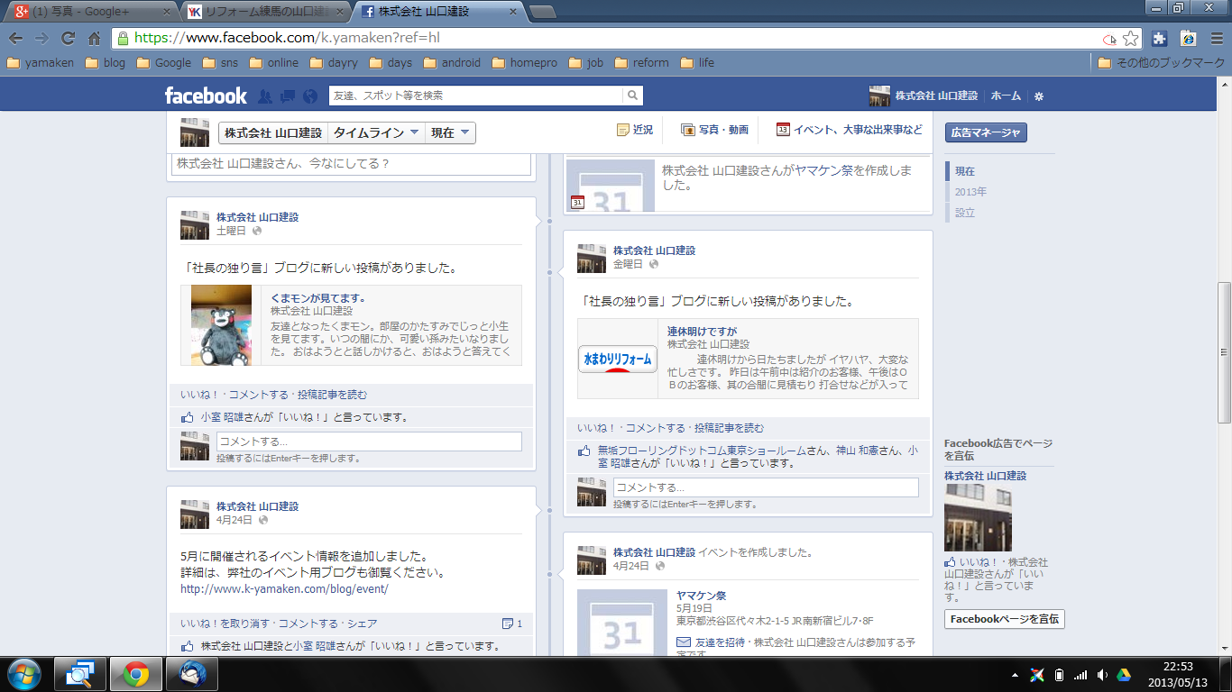Viewport: 1232px width, 692px height.
Task: Click the search magnifier button
Action: 633,96
